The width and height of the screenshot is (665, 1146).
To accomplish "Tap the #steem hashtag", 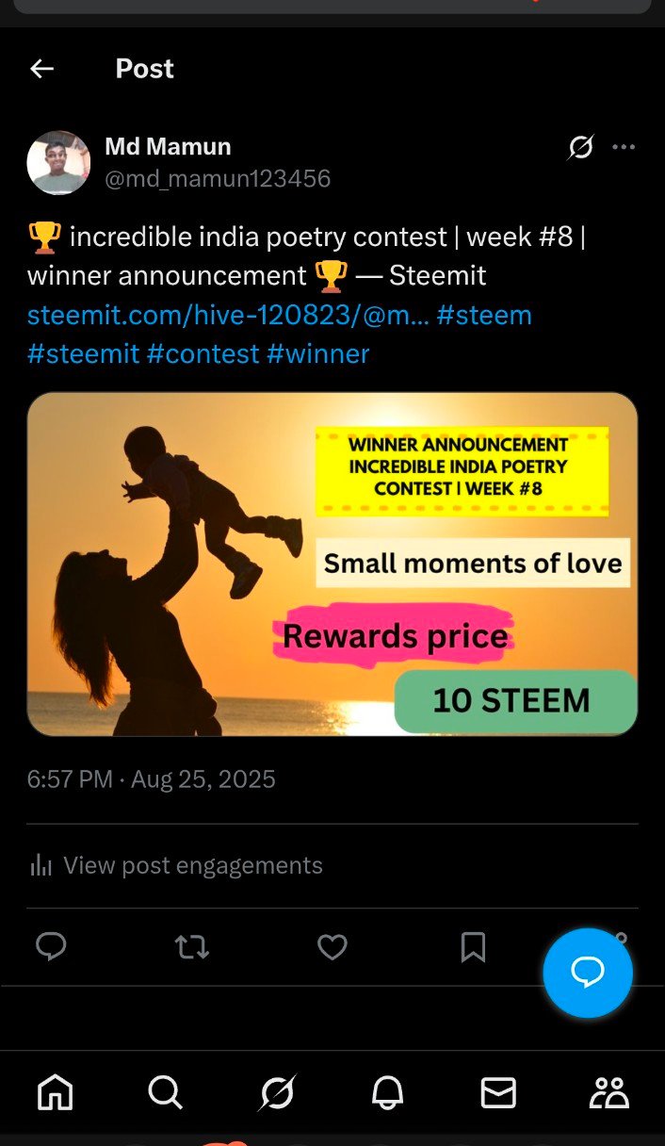I will click(484, 315).
